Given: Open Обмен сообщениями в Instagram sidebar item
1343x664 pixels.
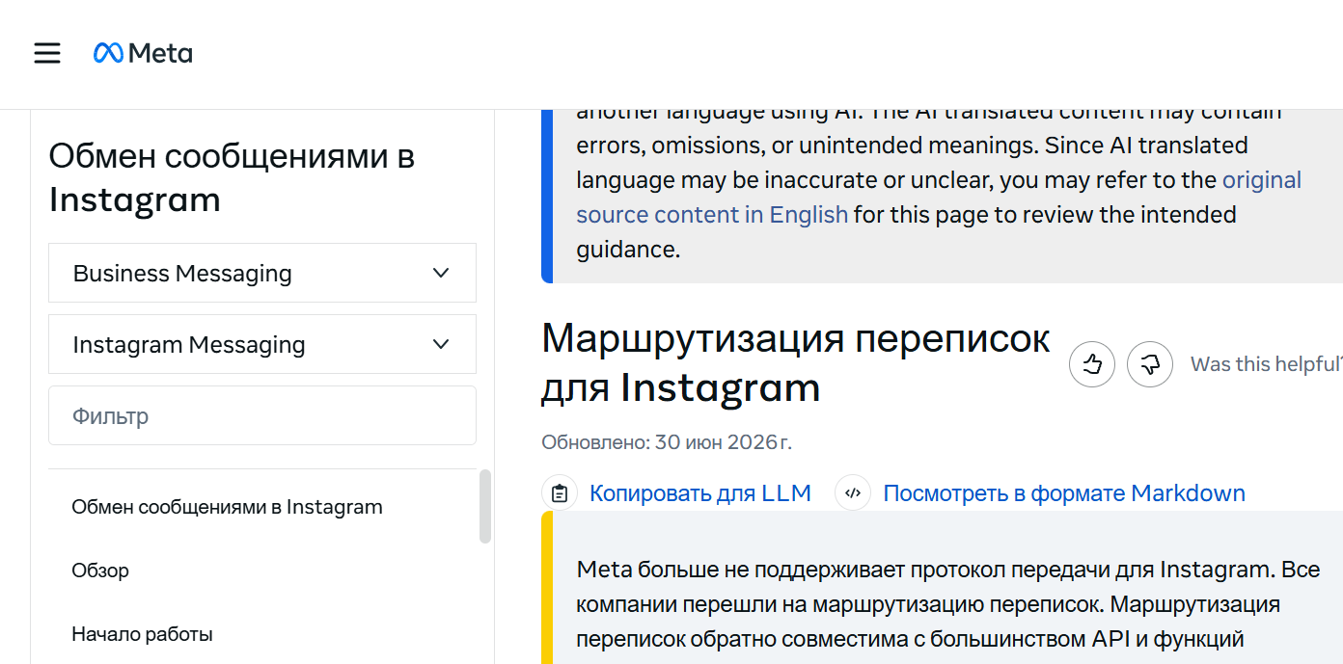Looking at the screenshot, I should 227,507.
